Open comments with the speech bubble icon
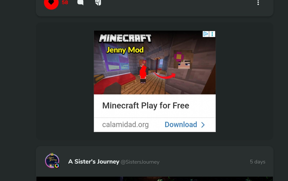The height and width of the screenshot is (181, 288). (x=80, y=2)
